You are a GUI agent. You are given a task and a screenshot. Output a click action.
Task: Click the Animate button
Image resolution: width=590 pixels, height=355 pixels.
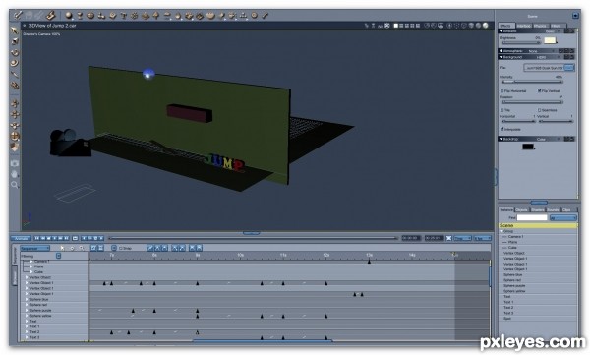[x=21, y=238]
